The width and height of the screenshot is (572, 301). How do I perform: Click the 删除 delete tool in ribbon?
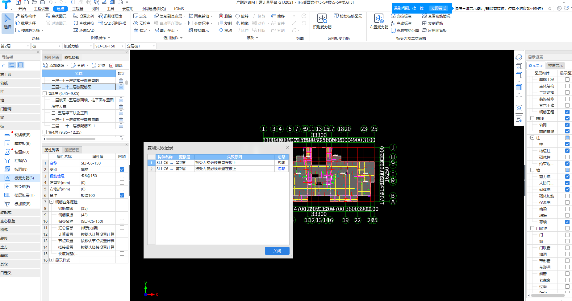[225, 16]
